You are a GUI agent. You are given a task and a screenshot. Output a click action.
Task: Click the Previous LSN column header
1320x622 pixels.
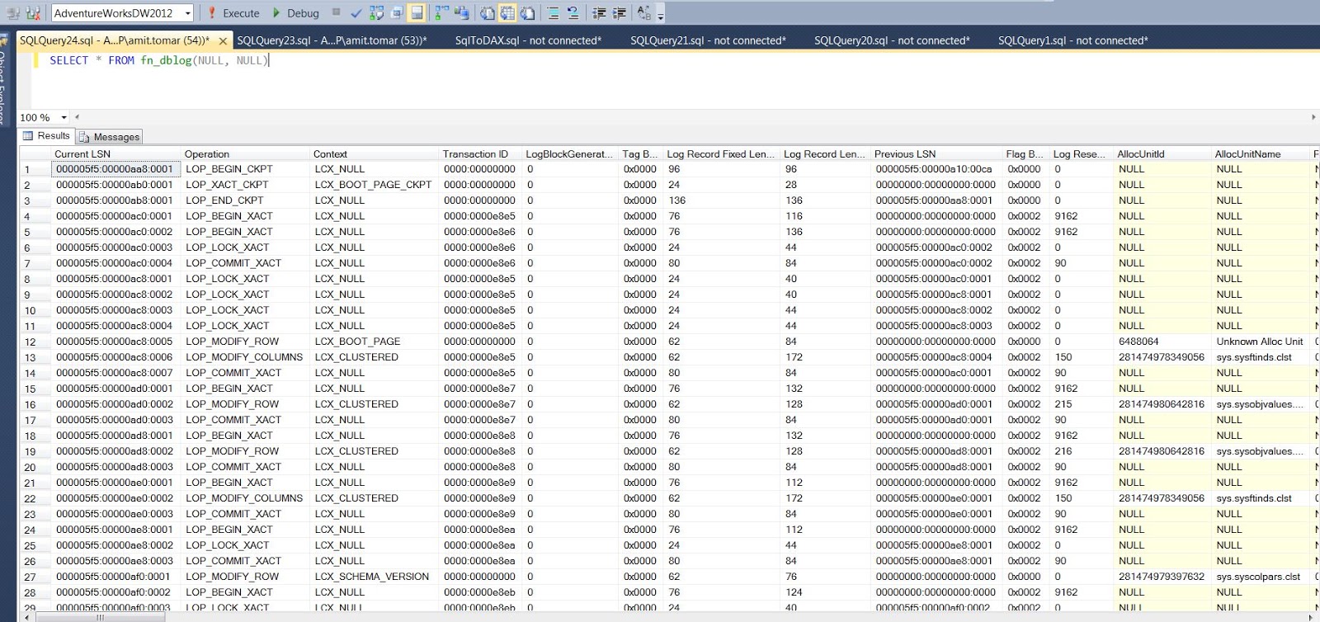pos(936,153)
